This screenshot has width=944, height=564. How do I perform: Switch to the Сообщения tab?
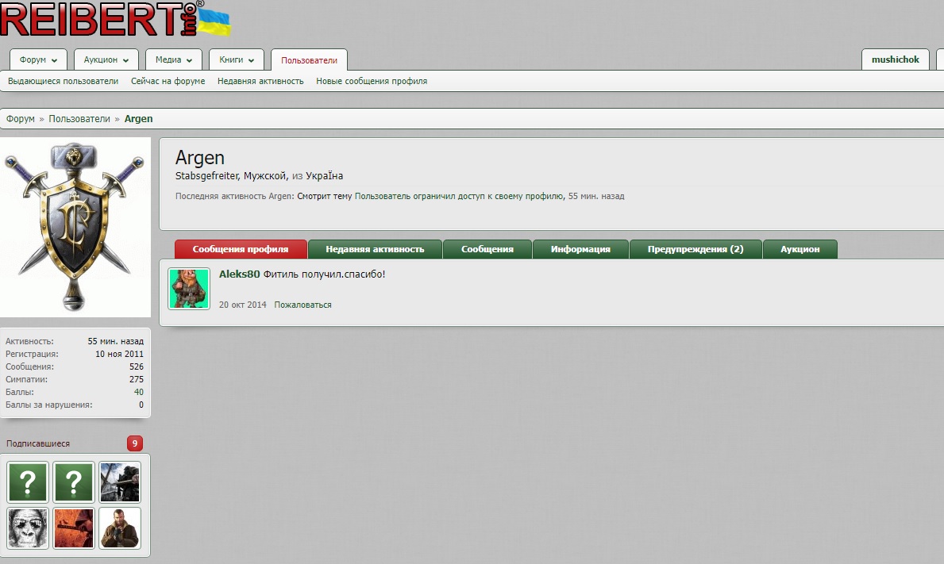[x=487, y=249]
